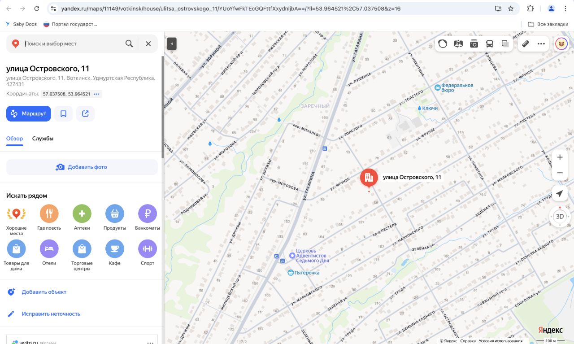Select the ruler distance tool

(x=526, y=44)
